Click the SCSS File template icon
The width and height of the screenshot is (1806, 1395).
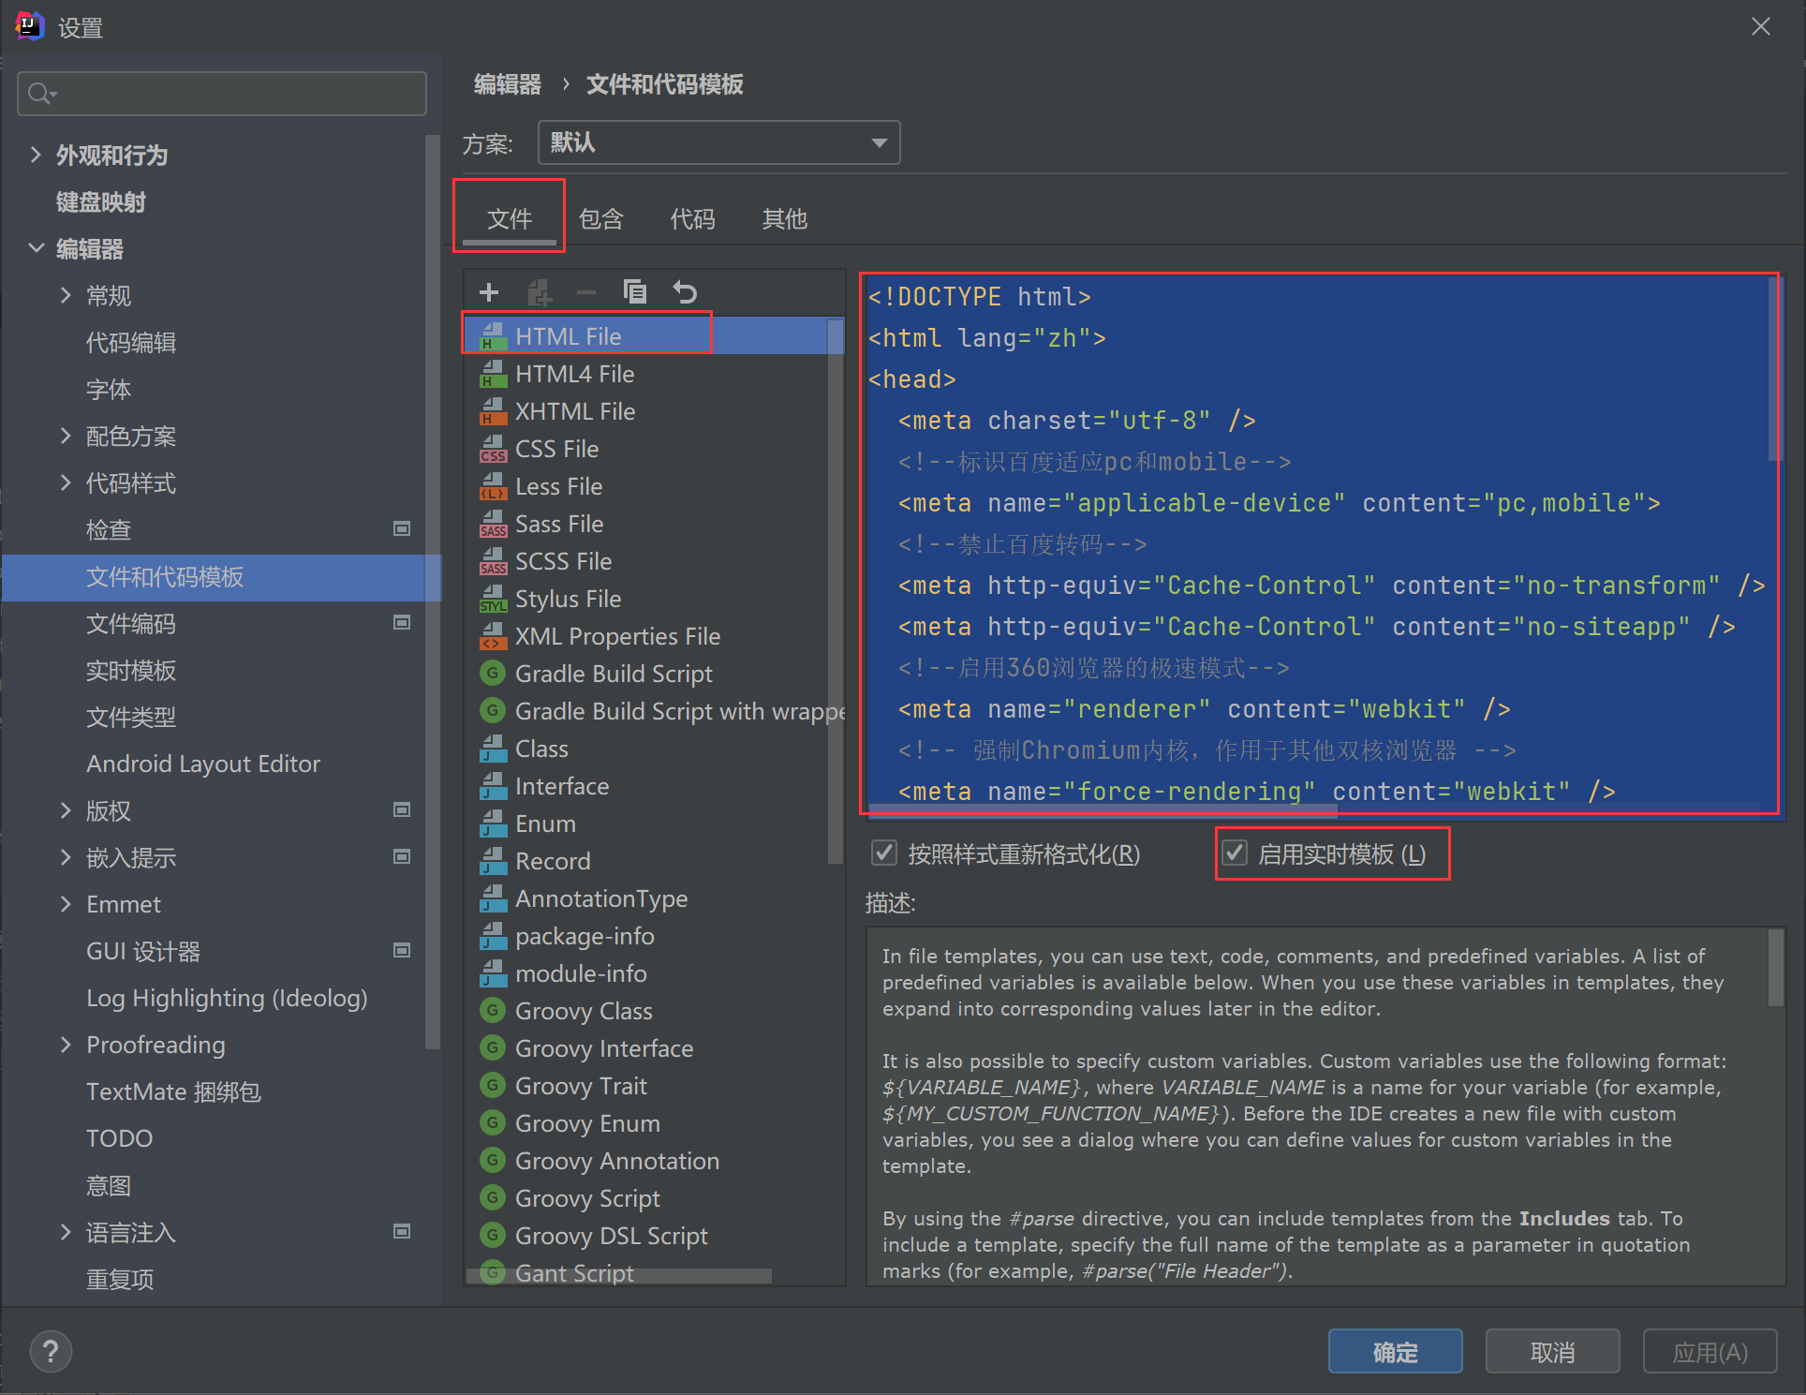[x=494, y=559]
